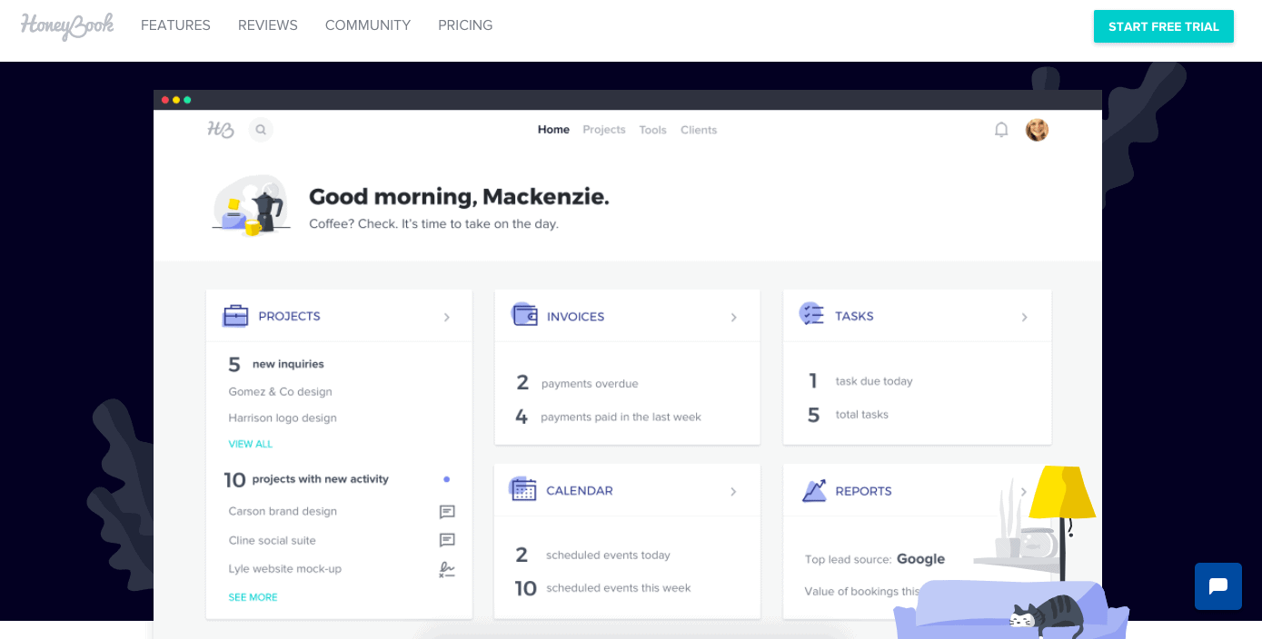The image size is (1262, 639).
Task: Click the HoneyBook logo in header
Action: click(x=67, y=25)
